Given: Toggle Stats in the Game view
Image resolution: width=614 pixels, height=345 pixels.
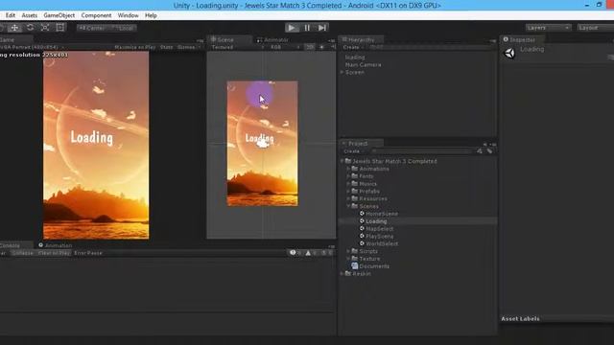Looking at the screenshot, I should point(166,47).
